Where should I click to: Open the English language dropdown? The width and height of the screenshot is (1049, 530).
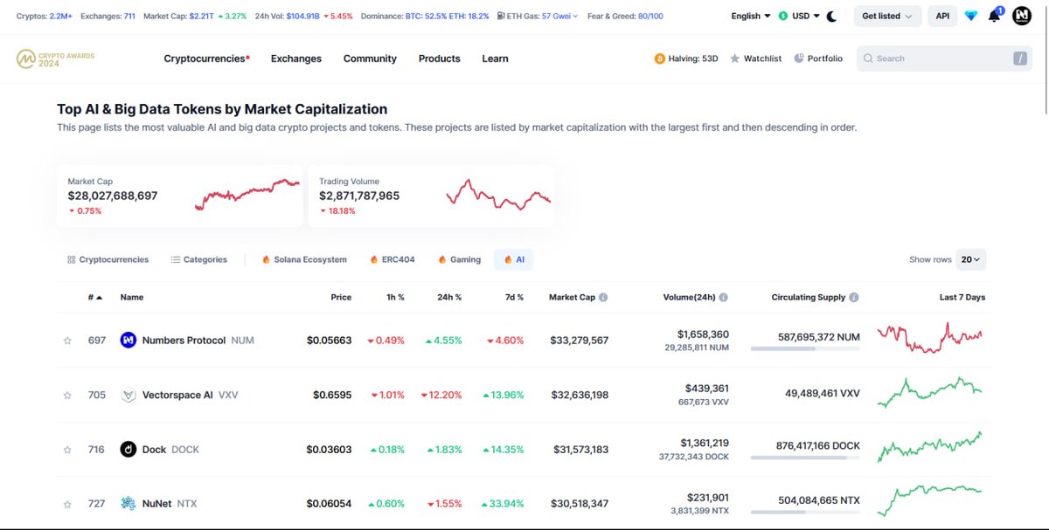[751, 16]
